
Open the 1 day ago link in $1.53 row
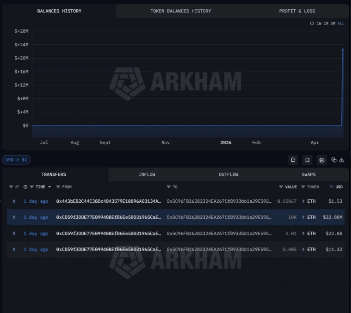tap(36, 201)
